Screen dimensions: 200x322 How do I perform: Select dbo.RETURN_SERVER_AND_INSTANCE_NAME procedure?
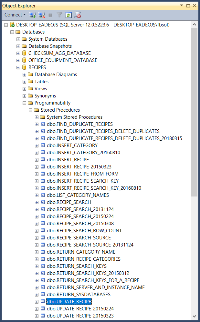96,287
